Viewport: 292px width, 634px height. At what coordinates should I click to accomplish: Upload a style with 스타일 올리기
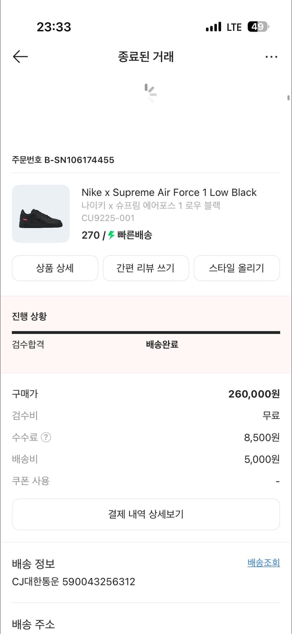[237, 268]
